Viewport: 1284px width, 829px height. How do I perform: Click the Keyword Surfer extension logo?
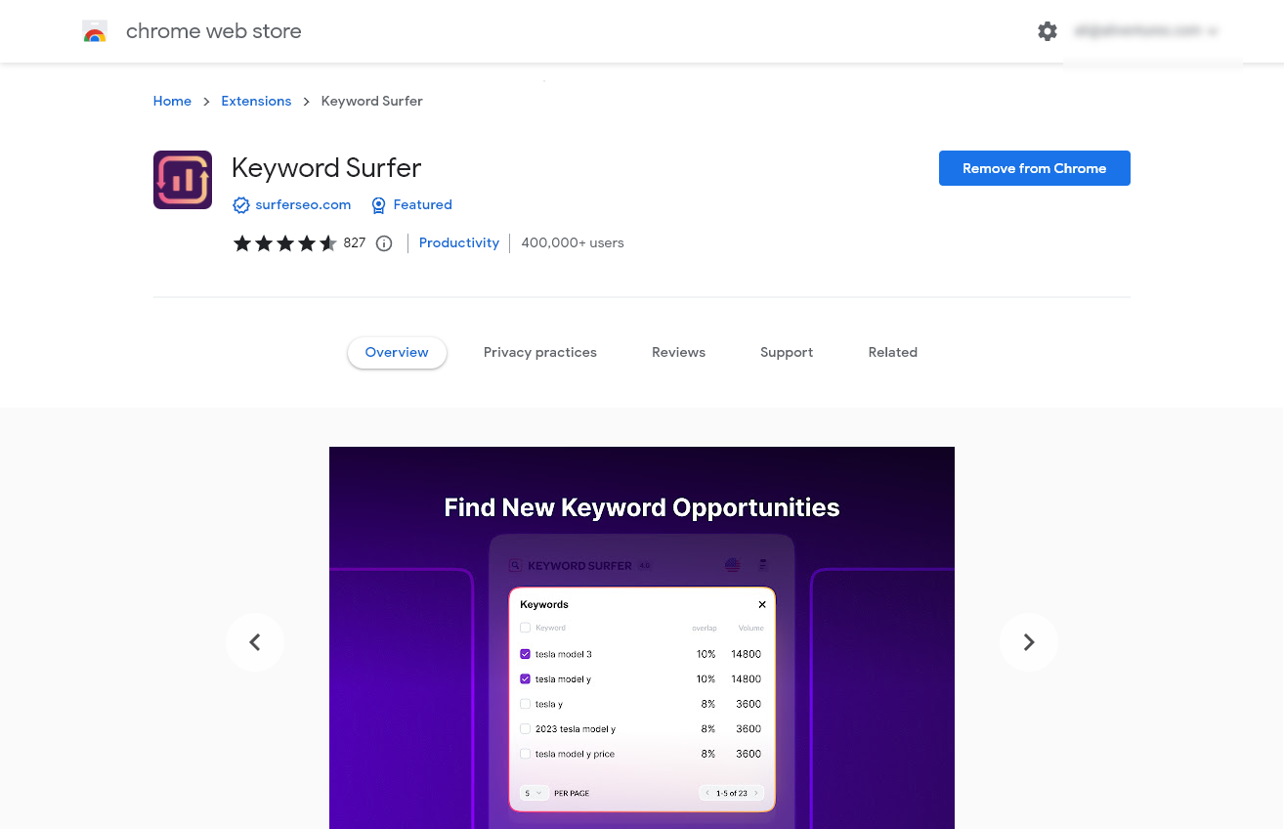[182, 180]
